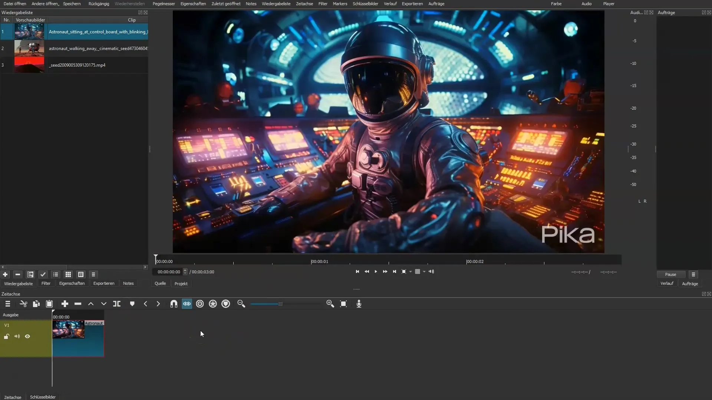The height and width of the screenshot is (400, 712).
Task: Click the Mikrofon (microphone) record icon
Action: coord(359,304)
